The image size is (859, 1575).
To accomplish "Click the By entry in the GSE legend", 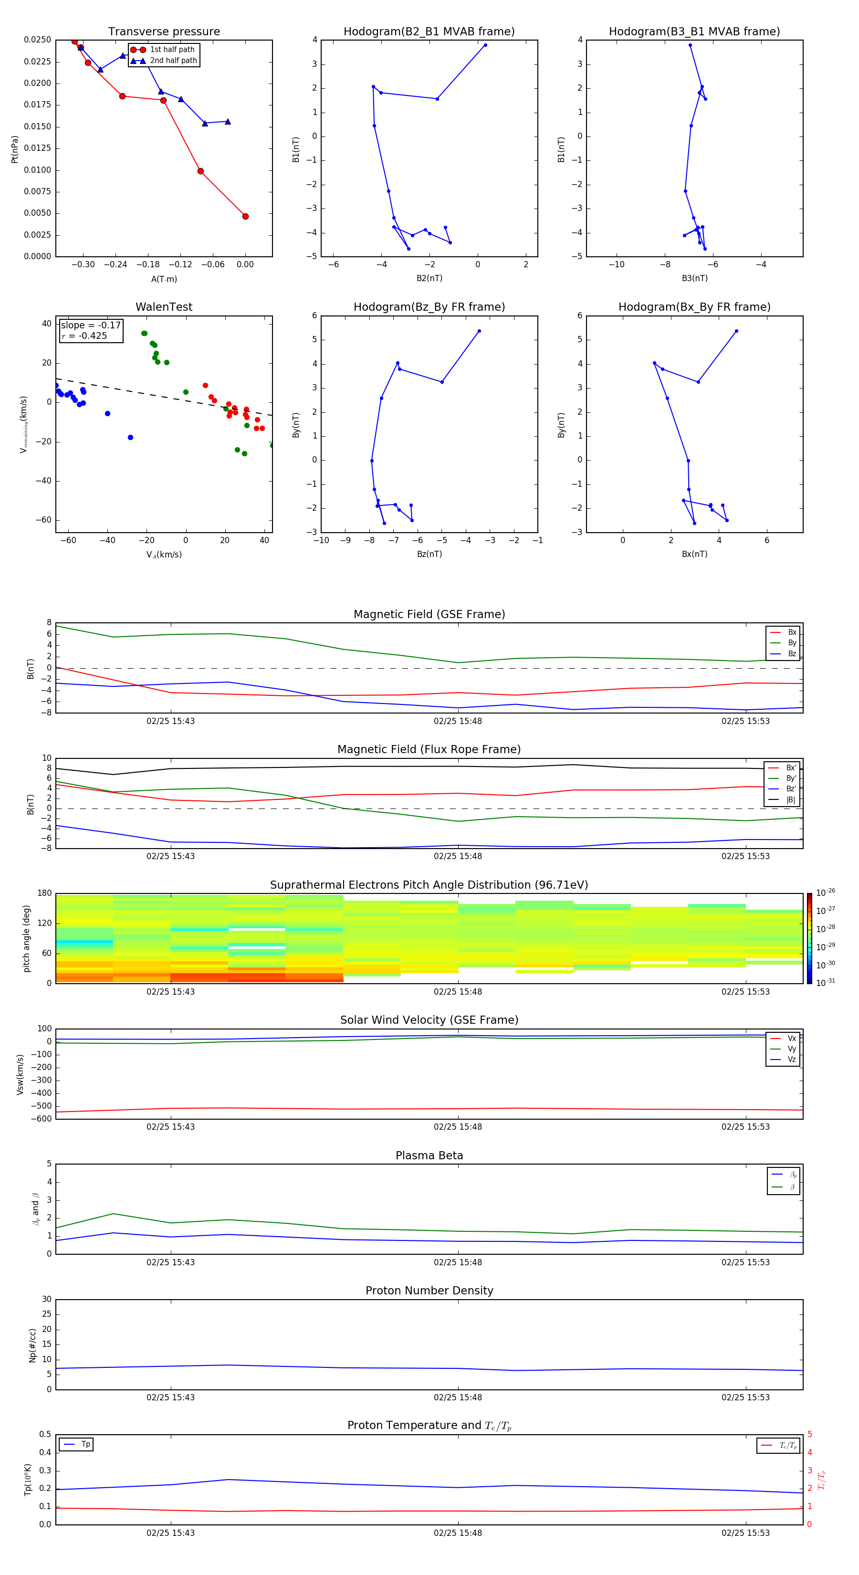I will [x=783, y=643].
